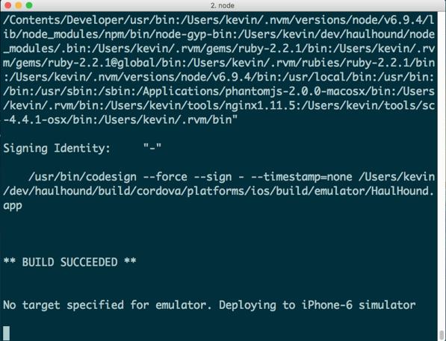This screenshot has width=446, height=341.
Task: Click the green zoom window button
Action: click(29, 5)
